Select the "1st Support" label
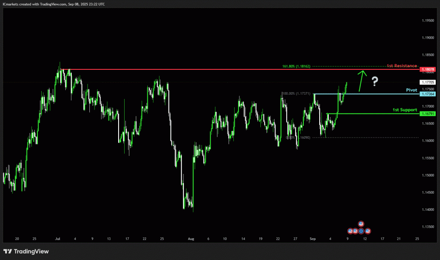Image resolution: width=440 pixels, height=260 pixels. [405, 110]
